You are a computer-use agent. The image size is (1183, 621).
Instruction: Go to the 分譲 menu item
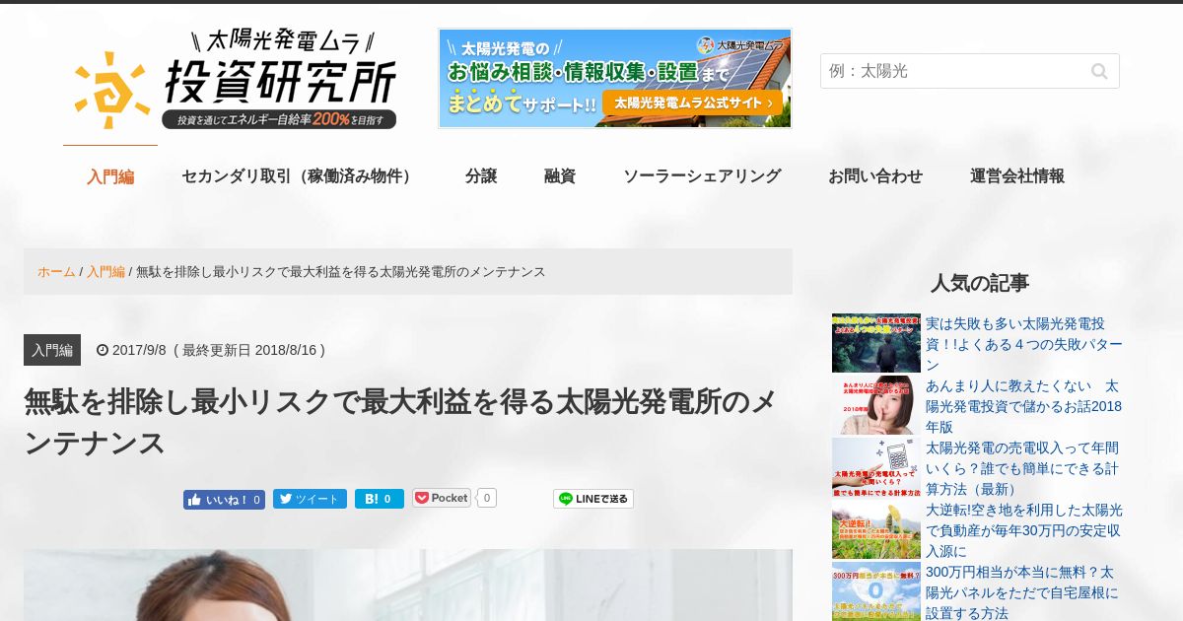click(x=481, y=176)
